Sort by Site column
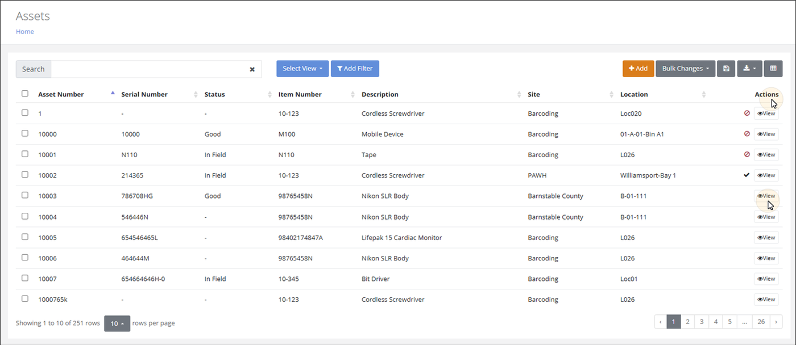Screen dimensions: 796x345 coord(534,94)
